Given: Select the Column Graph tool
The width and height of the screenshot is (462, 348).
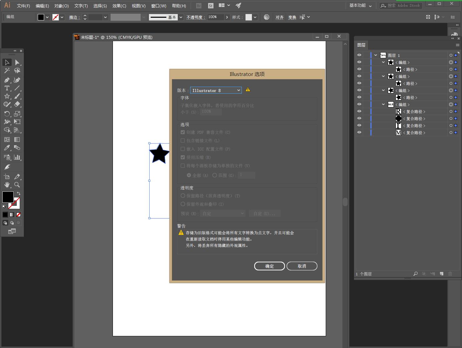Looking at the screenshot, I should pyautogui.click(x=17, y=157).
